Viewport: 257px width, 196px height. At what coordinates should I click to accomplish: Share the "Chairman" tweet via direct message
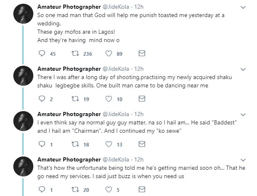(x=142, y=144)
